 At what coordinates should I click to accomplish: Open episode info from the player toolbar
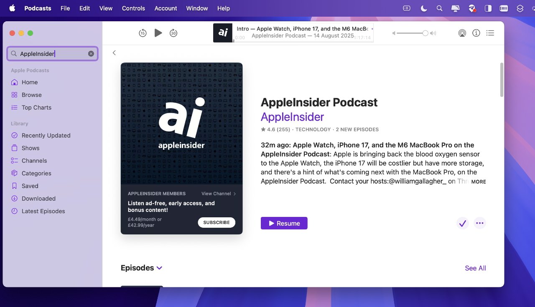pyautogui.click(x=476, y=33)
